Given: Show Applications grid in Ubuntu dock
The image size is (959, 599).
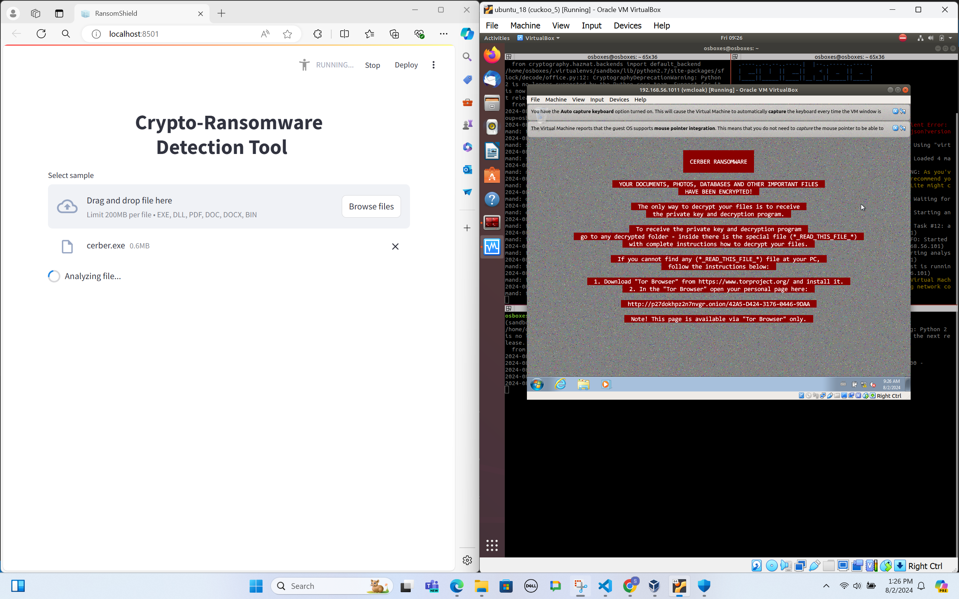Looking at the screenshot, I should [x=492, y=545].
